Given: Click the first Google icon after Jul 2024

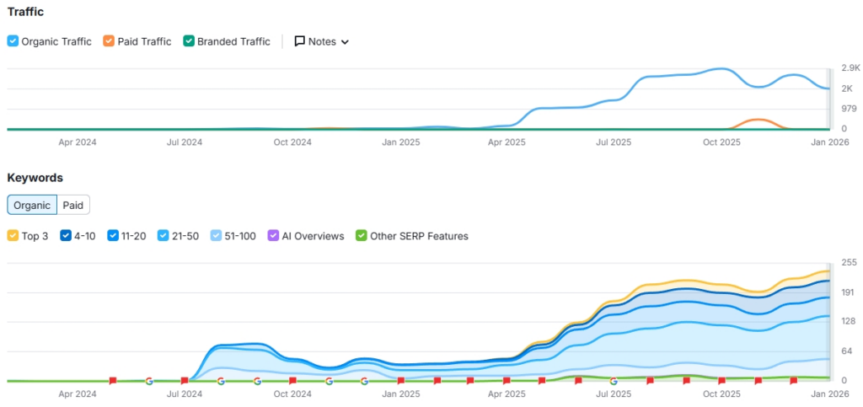Looking at the screenshot, I should coord(221,381).
